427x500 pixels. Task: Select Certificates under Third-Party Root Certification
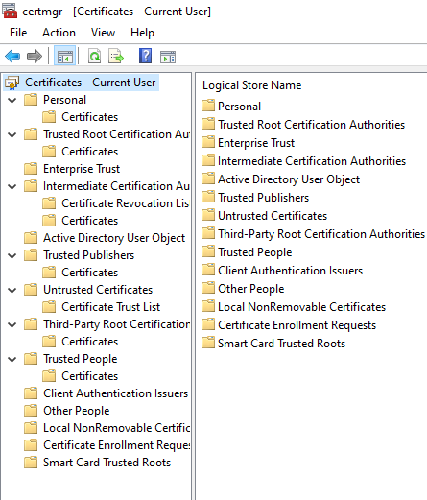[89, 342]
